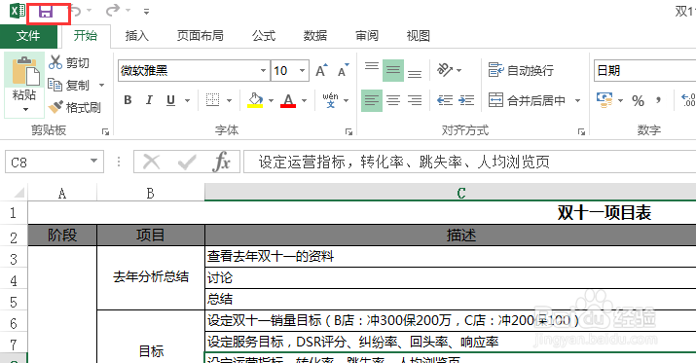This screenshot has height=363, width=696.
Task: Toggle italic formatting
Action: click(x=149, y=100)
